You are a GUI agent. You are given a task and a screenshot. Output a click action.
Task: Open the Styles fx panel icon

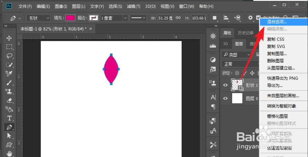(x=213, y=70)
